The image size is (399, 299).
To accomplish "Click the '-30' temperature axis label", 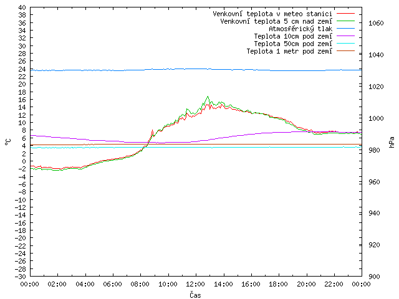I will pyautogui.click(x=20, y=277).
